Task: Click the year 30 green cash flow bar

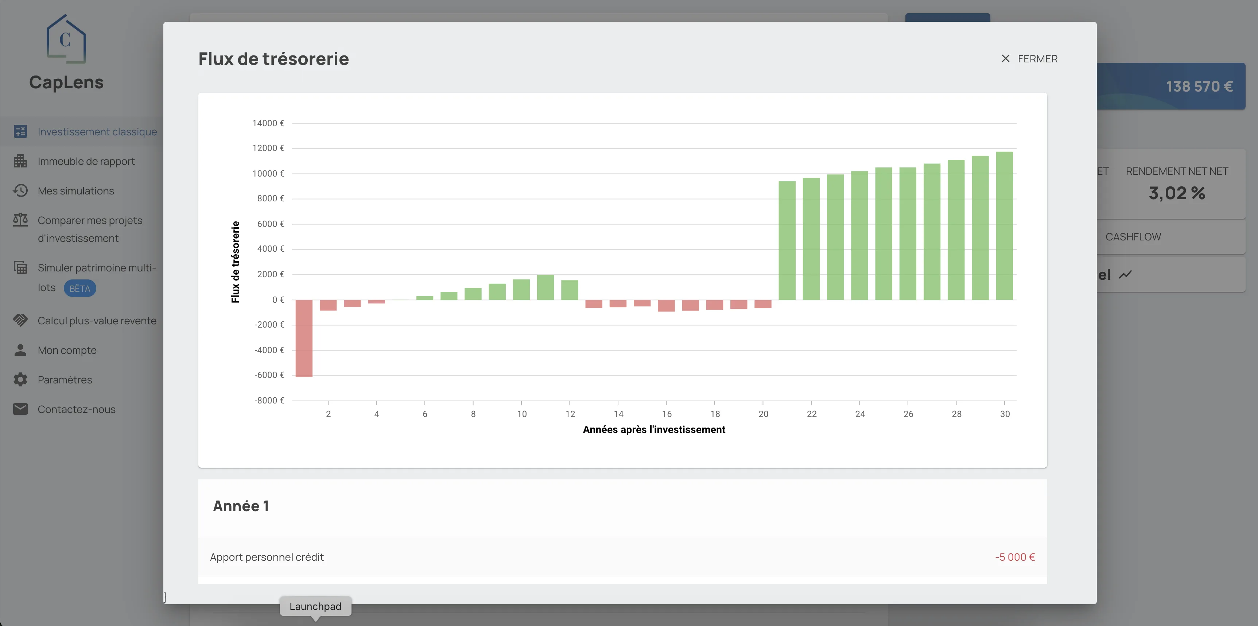Action: click(1004, 226)
